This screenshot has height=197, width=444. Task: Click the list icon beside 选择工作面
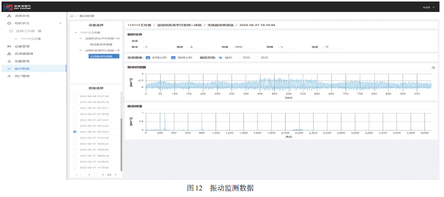(x=40, y=31)
